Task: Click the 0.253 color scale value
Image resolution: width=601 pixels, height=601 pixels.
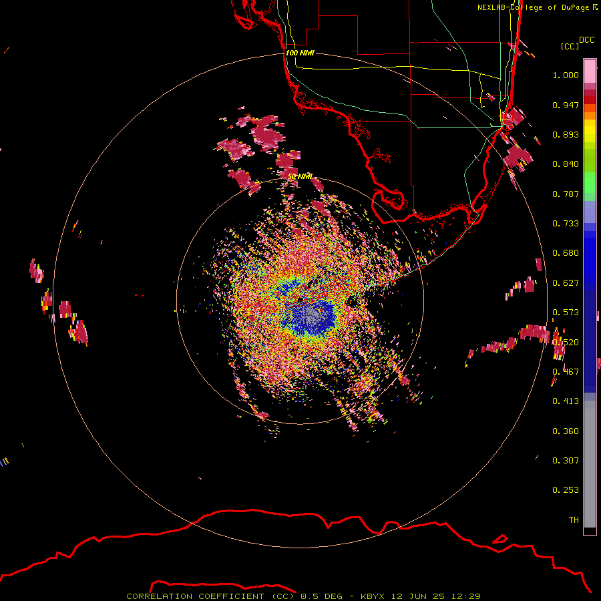Action: point(566,490)
